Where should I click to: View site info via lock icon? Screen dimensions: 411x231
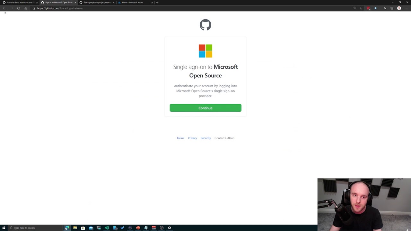click(33, 8)
